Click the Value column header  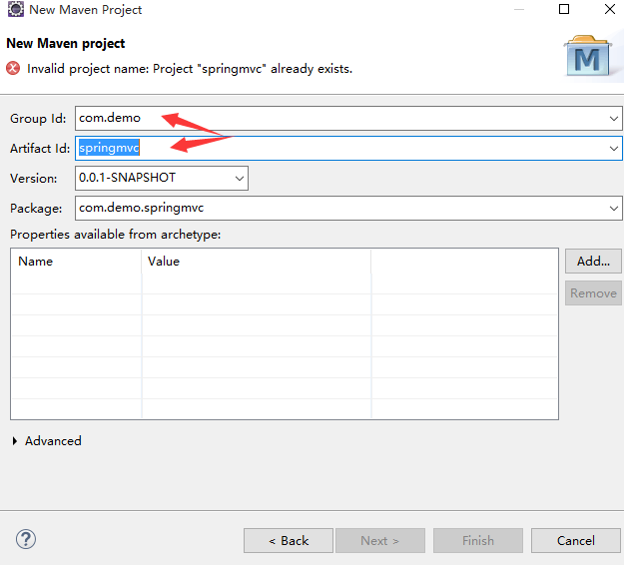pyautogui.click(x=257, y=262)
